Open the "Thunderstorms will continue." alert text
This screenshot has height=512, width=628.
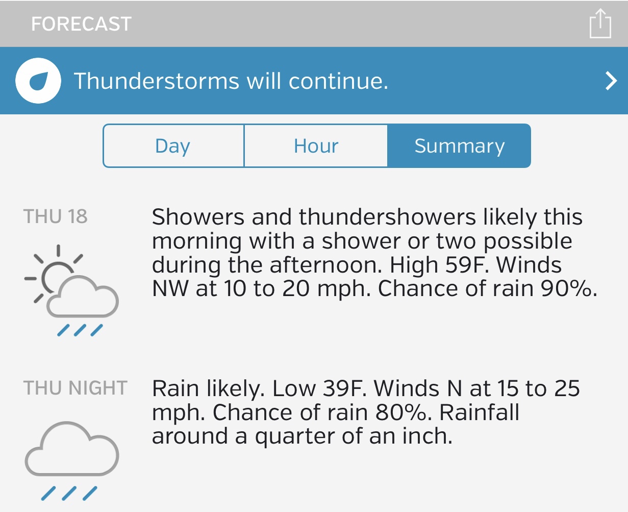[x=231, y=81]
